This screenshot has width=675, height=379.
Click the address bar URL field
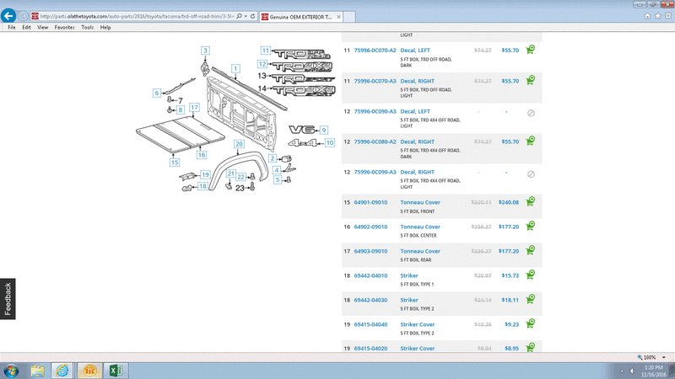point(137,16)
